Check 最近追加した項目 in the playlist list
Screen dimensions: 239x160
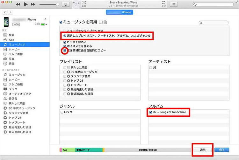click(x=65, y=94)
